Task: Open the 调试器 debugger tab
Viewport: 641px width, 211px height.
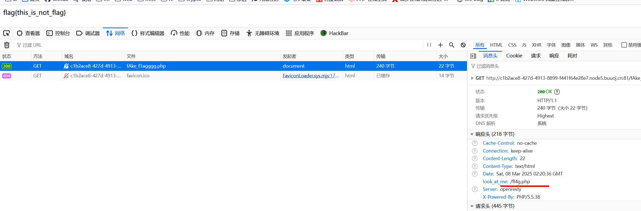Action: (88, 33)
